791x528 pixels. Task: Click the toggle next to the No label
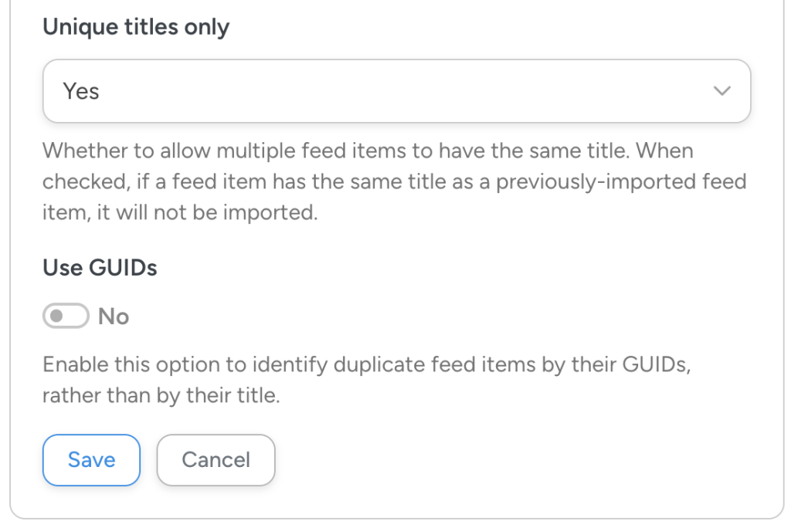coord(66,316)
